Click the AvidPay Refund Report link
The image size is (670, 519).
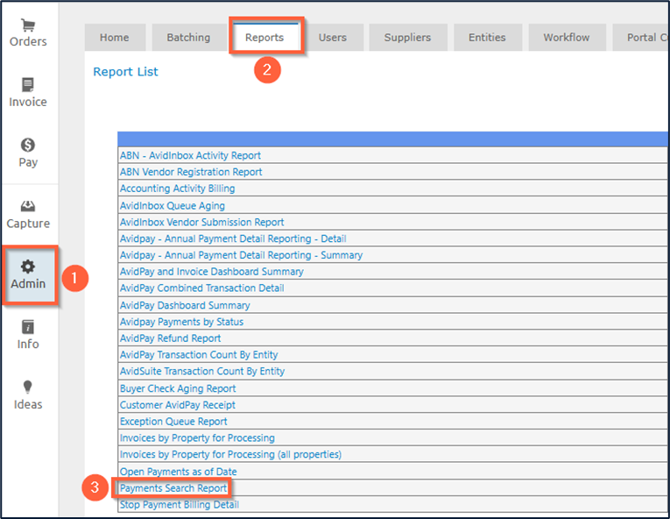170,338
